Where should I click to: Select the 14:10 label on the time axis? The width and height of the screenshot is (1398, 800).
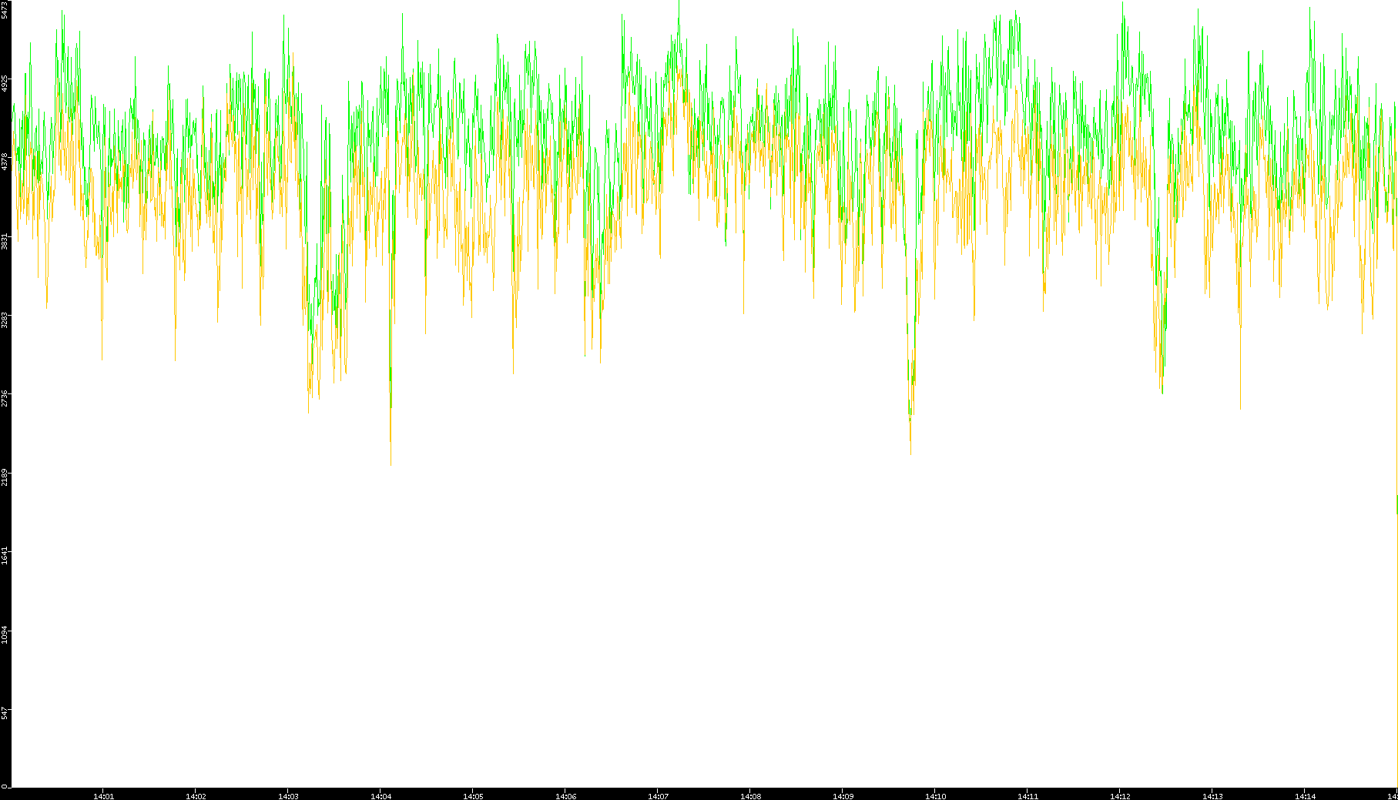[x=936, y=796]
